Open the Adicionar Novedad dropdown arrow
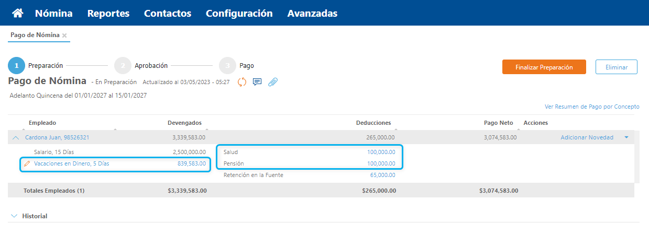The width and height of the screenshot is (649, 247). point(626,138)
